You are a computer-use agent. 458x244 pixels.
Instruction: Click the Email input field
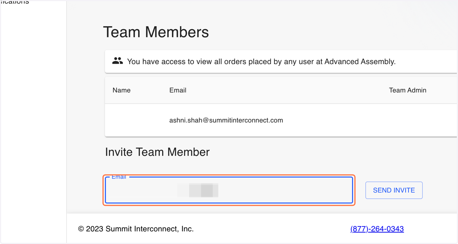coord(229,190)
